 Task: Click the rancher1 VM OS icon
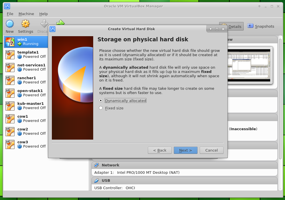click(10, 80)
